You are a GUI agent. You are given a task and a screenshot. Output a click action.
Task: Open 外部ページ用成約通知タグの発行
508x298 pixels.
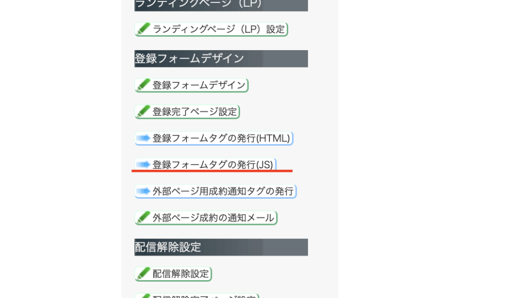216,191
